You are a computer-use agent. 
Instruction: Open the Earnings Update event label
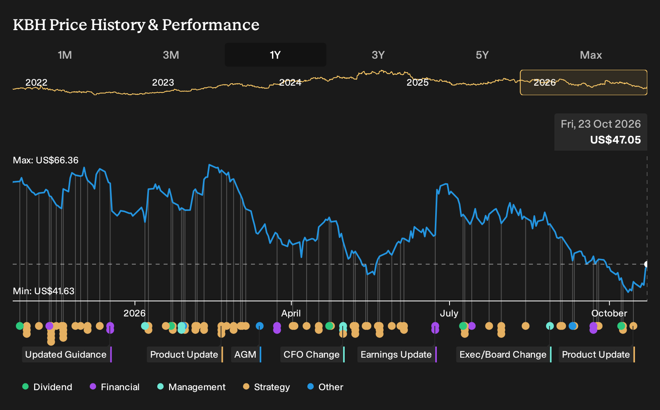[397, 354]
